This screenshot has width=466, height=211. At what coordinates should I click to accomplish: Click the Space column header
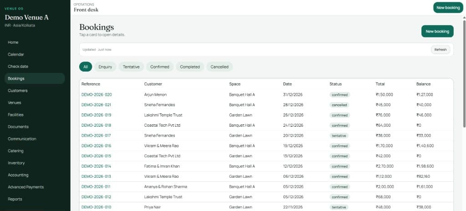[x=235, y=84]
